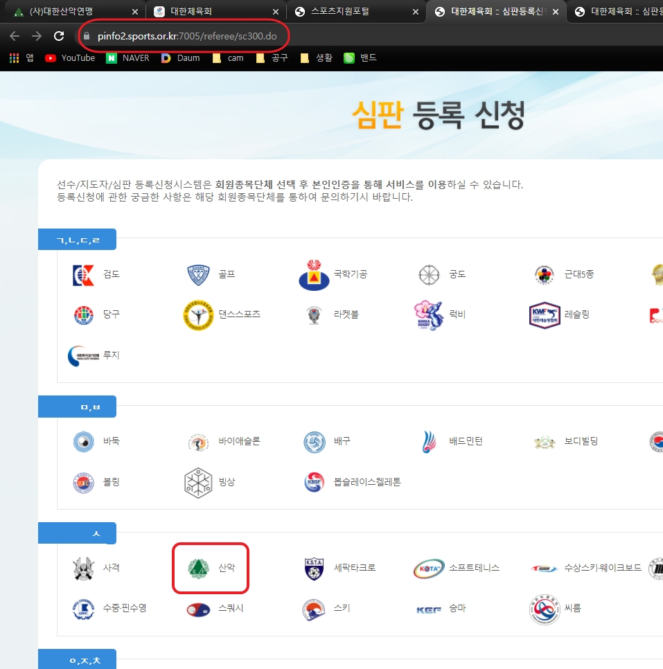Expand the cam bookmark folder
This screenshot has width=663, height=669.
(x=229, y=58)
